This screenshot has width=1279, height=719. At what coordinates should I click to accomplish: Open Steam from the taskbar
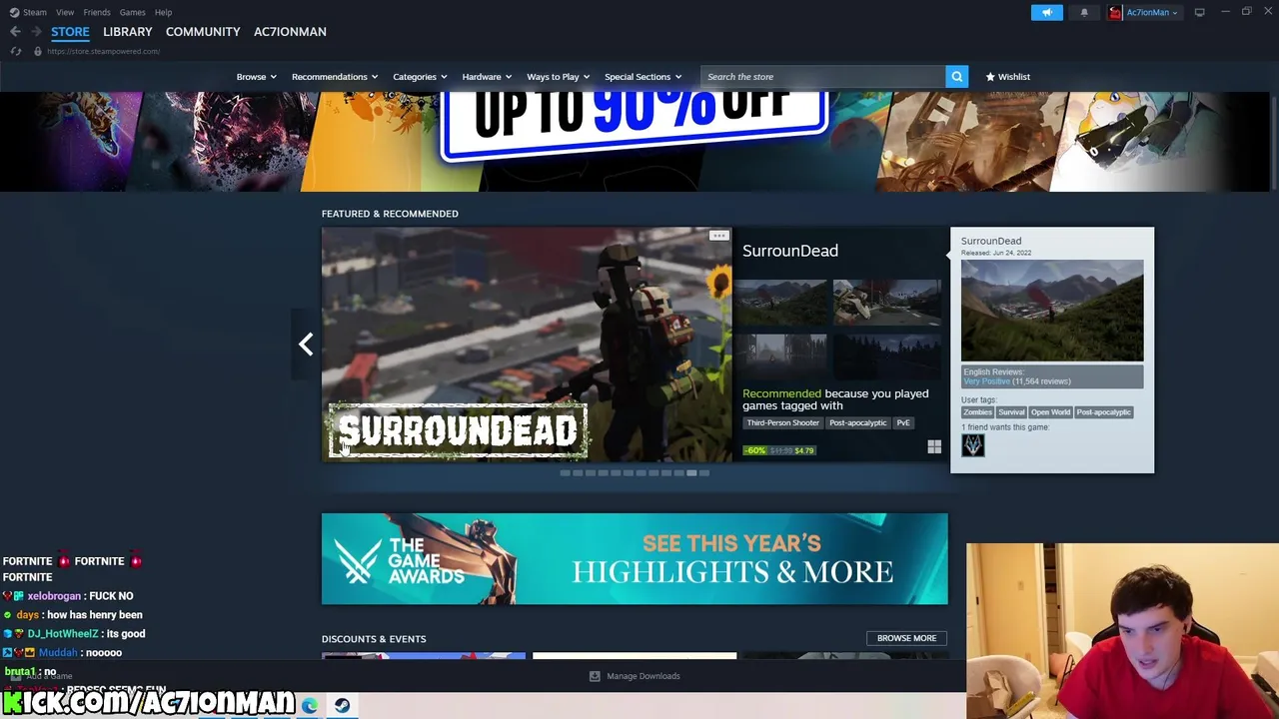pos(342,705)
